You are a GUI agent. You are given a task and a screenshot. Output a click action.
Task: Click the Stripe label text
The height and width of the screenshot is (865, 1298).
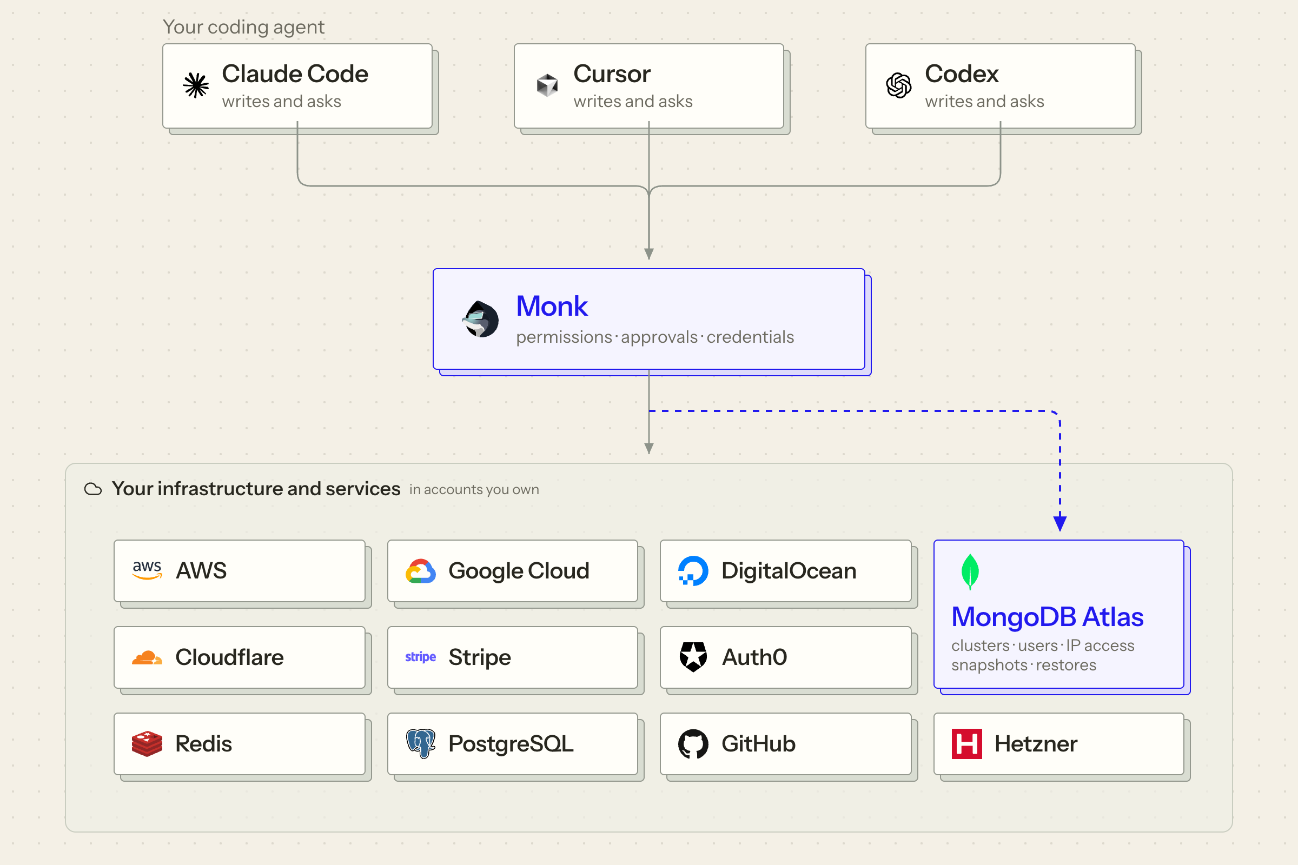(480, 657)
